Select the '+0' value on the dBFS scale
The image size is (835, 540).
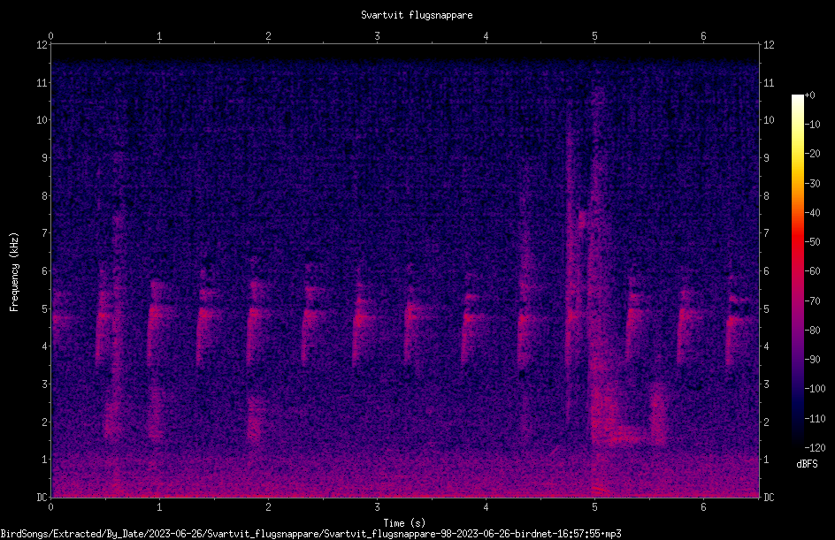810,95
